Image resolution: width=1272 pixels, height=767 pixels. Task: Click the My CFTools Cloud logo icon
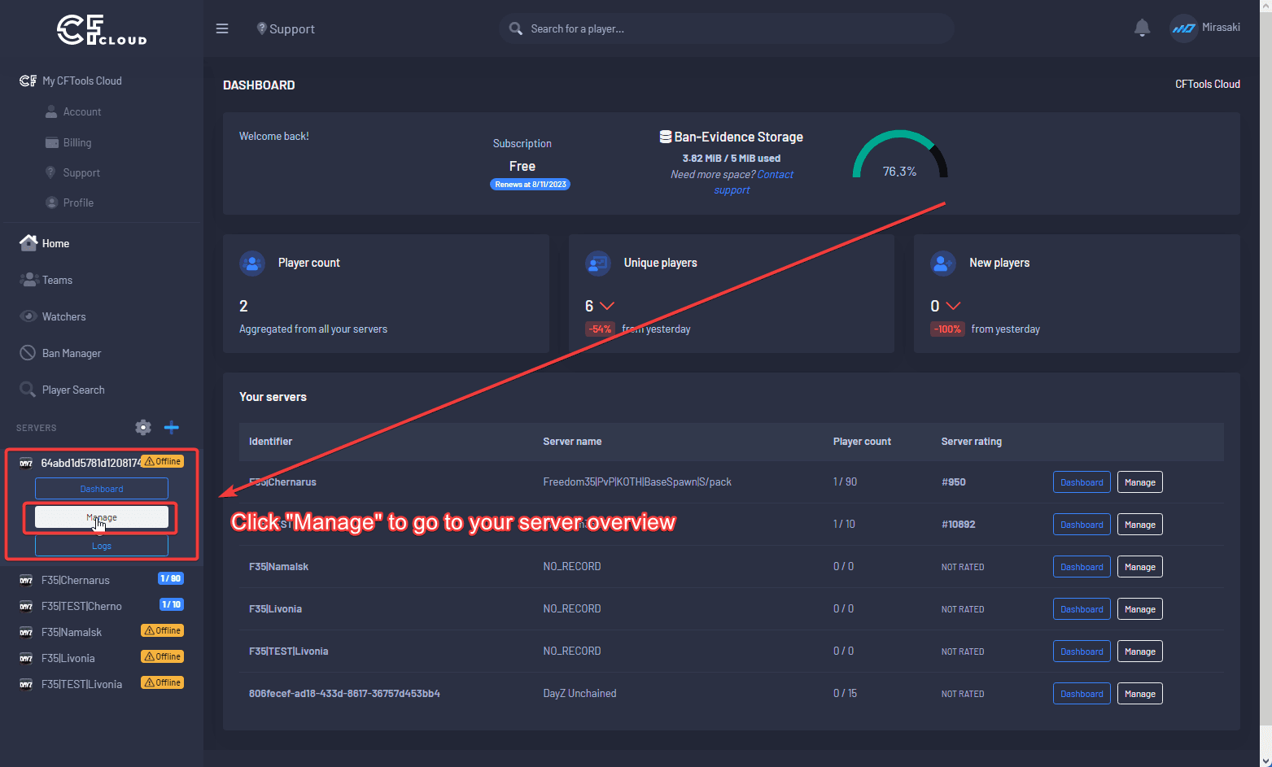(x=28, y=81)
